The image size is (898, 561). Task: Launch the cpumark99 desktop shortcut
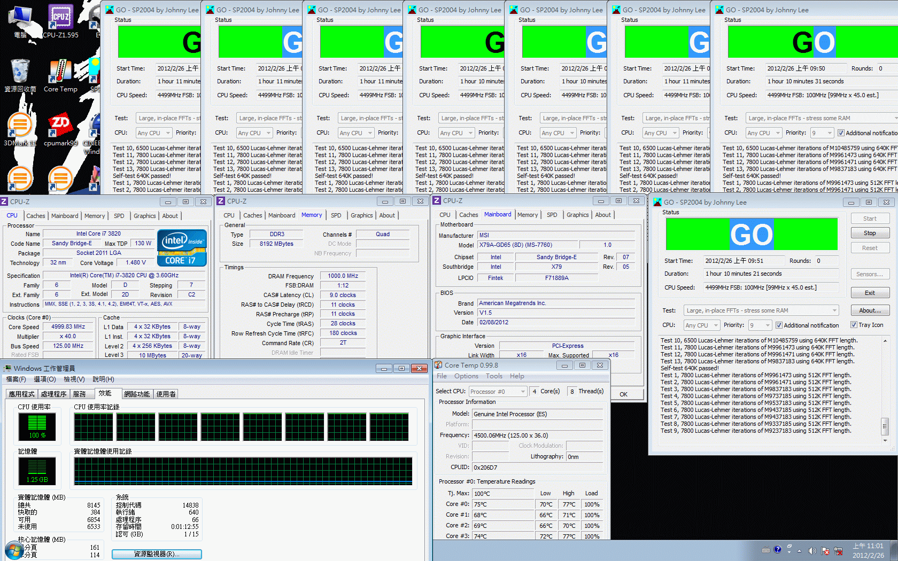(60, 129)
